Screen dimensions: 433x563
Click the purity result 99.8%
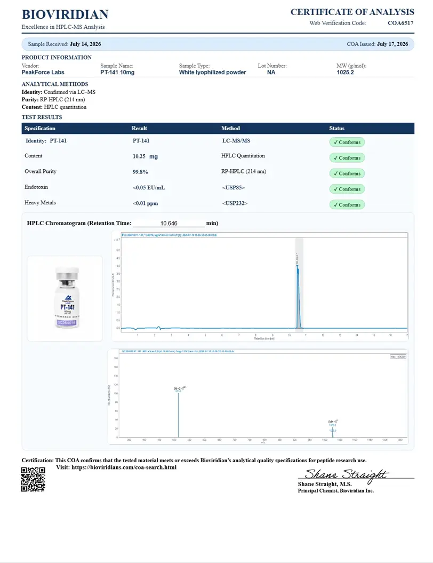pyautogui.click(x=140, y=172)
